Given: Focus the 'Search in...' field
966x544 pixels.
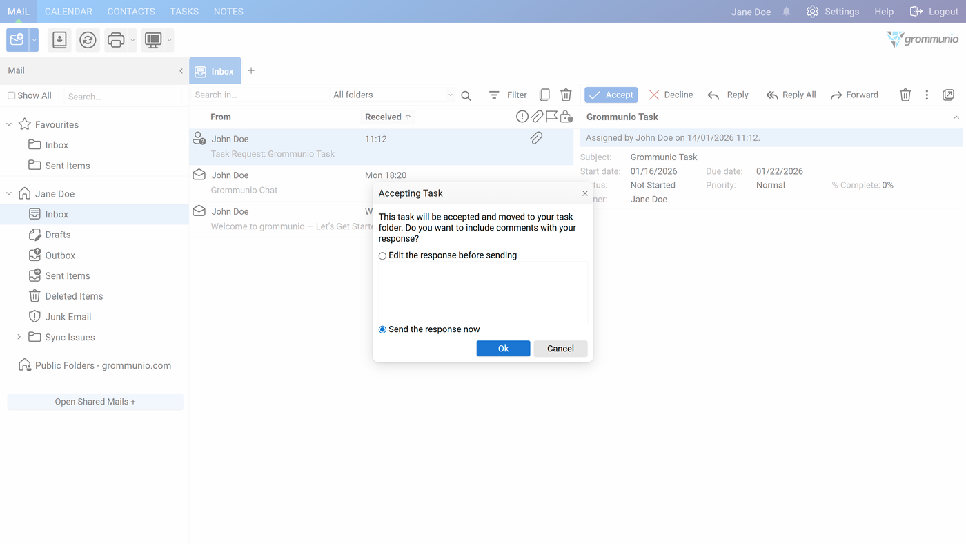Looking at the screenshot, I should [x=259, y=95].
